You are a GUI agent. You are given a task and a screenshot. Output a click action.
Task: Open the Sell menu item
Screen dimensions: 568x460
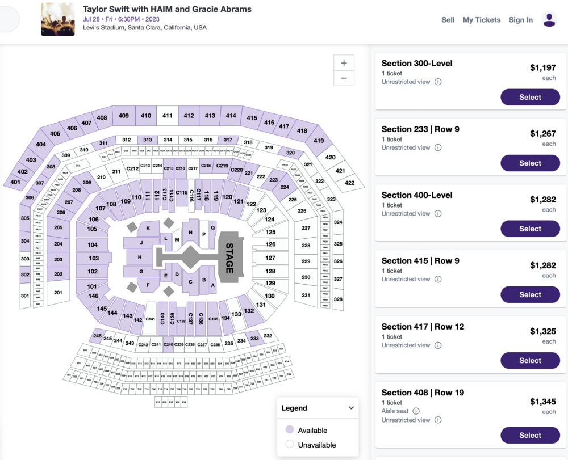(x=448, y=19)
